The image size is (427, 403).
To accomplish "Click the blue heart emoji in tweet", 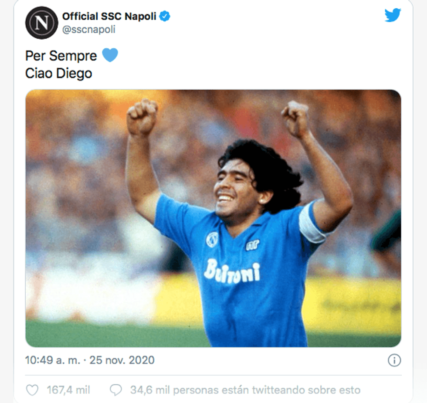I will coord(110,55).
